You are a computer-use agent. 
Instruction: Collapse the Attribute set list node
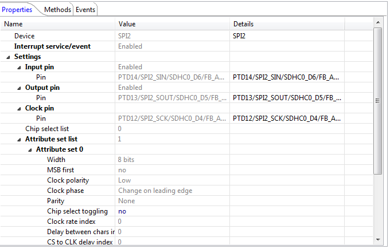pos(19,140)
